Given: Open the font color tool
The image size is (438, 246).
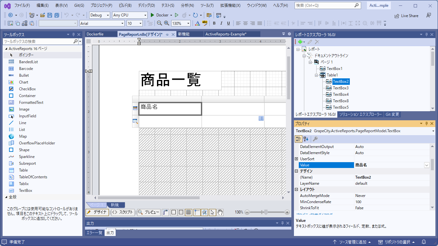Looking at the screenshot, I should (197, 23).
